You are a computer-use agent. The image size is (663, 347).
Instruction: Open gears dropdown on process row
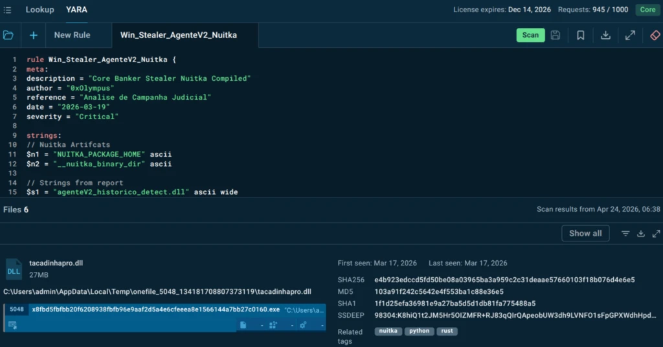click(x=306, y=325)
